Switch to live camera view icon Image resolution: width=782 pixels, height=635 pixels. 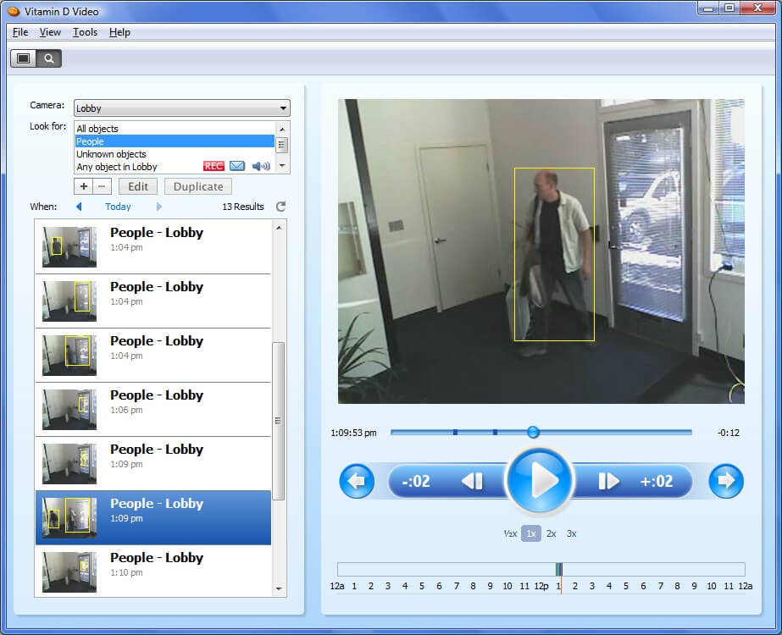click(23, 58)
